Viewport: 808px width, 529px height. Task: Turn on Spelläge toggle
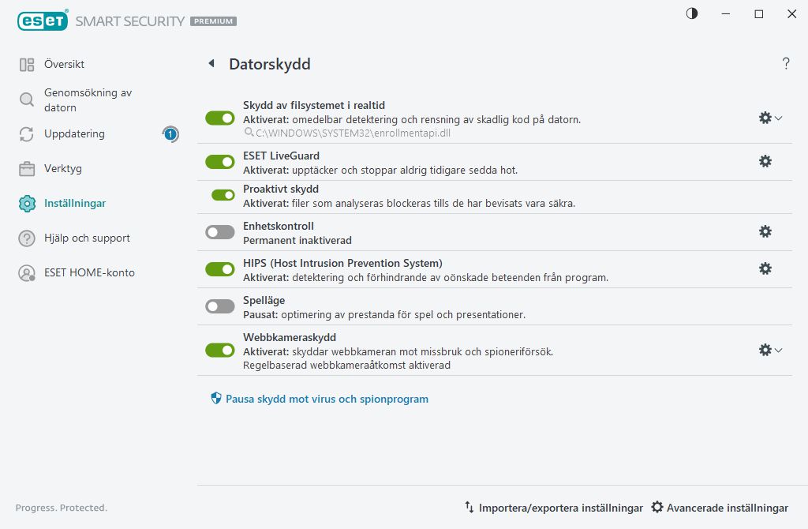220,306
